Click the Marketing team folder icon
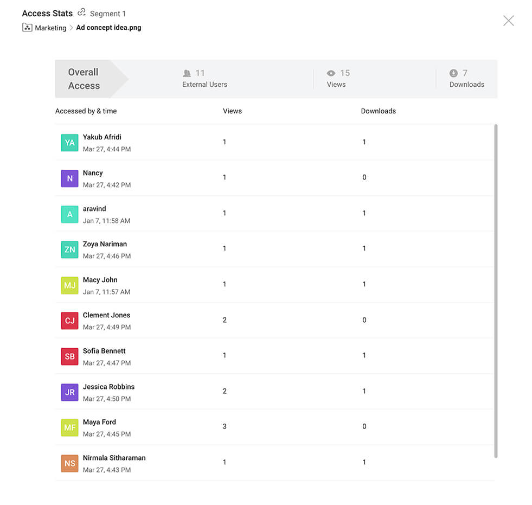Viewport: 532px width, 505px height. (x=27, y=27)
